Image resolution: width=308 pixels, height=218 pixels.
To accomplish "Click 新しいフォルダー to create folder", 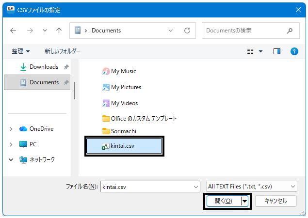I will point(62,51).
